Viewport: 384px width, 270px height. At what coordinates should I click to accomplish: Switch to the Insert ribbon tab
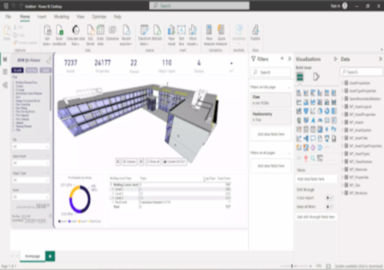(x=42, y=16)
